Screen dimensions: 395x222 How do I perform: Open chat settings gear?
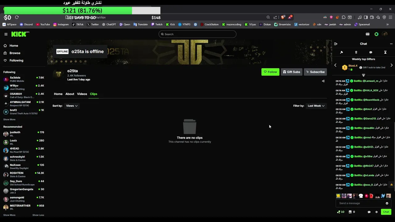(x=376, y=212)
